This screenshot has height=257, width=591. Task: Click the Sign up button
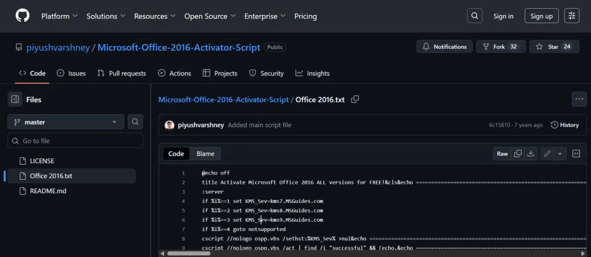coord(541,16)
